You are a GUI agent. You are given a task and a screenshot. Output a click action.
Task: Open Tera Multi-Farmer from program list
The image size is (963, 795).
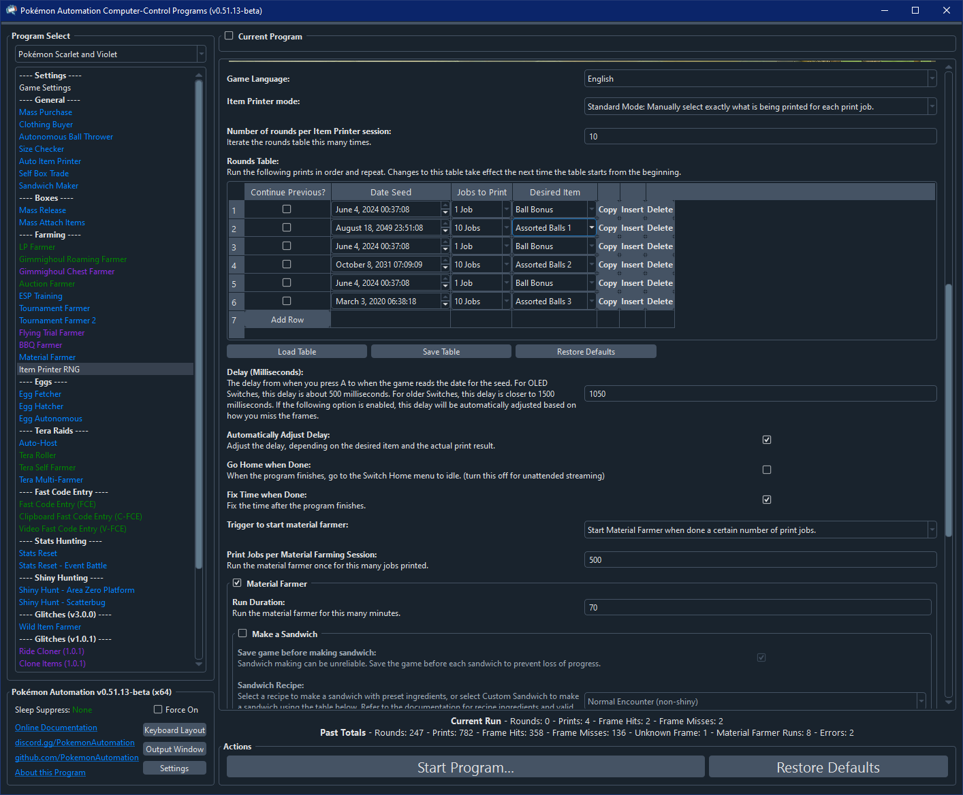click(x=51, y=480)
